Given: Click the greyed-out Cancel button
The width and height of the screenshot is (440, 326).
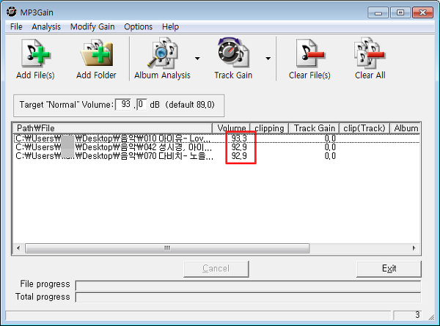Looking at the screenshot, I should 216,269.
